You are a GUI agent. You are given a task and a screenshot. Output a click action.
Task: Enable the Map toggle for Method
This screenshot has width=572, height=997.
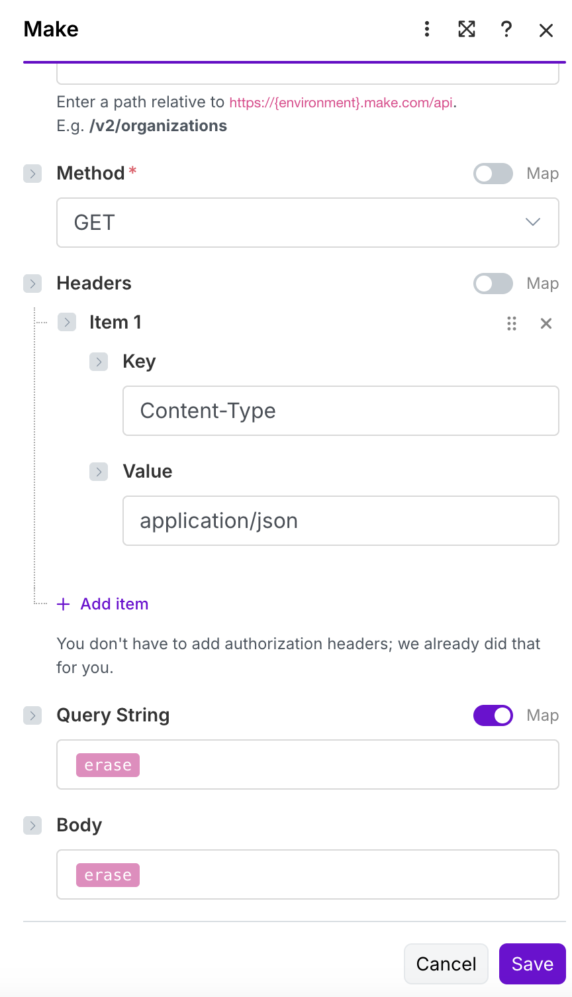(x=493, y=174)
